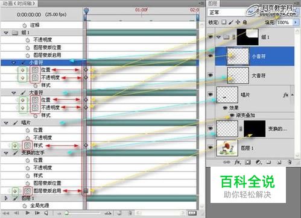
Task: Enable stopwatch for 唱片 位置
Action: (28, 130)
